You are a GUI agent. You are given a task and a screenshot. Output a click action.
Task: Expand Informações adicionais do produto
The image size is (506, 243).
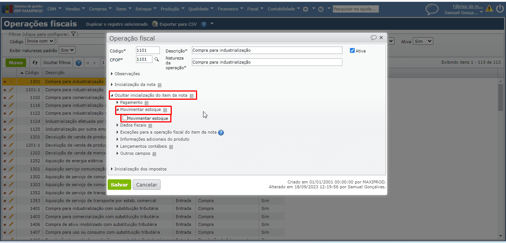[153, 139]
